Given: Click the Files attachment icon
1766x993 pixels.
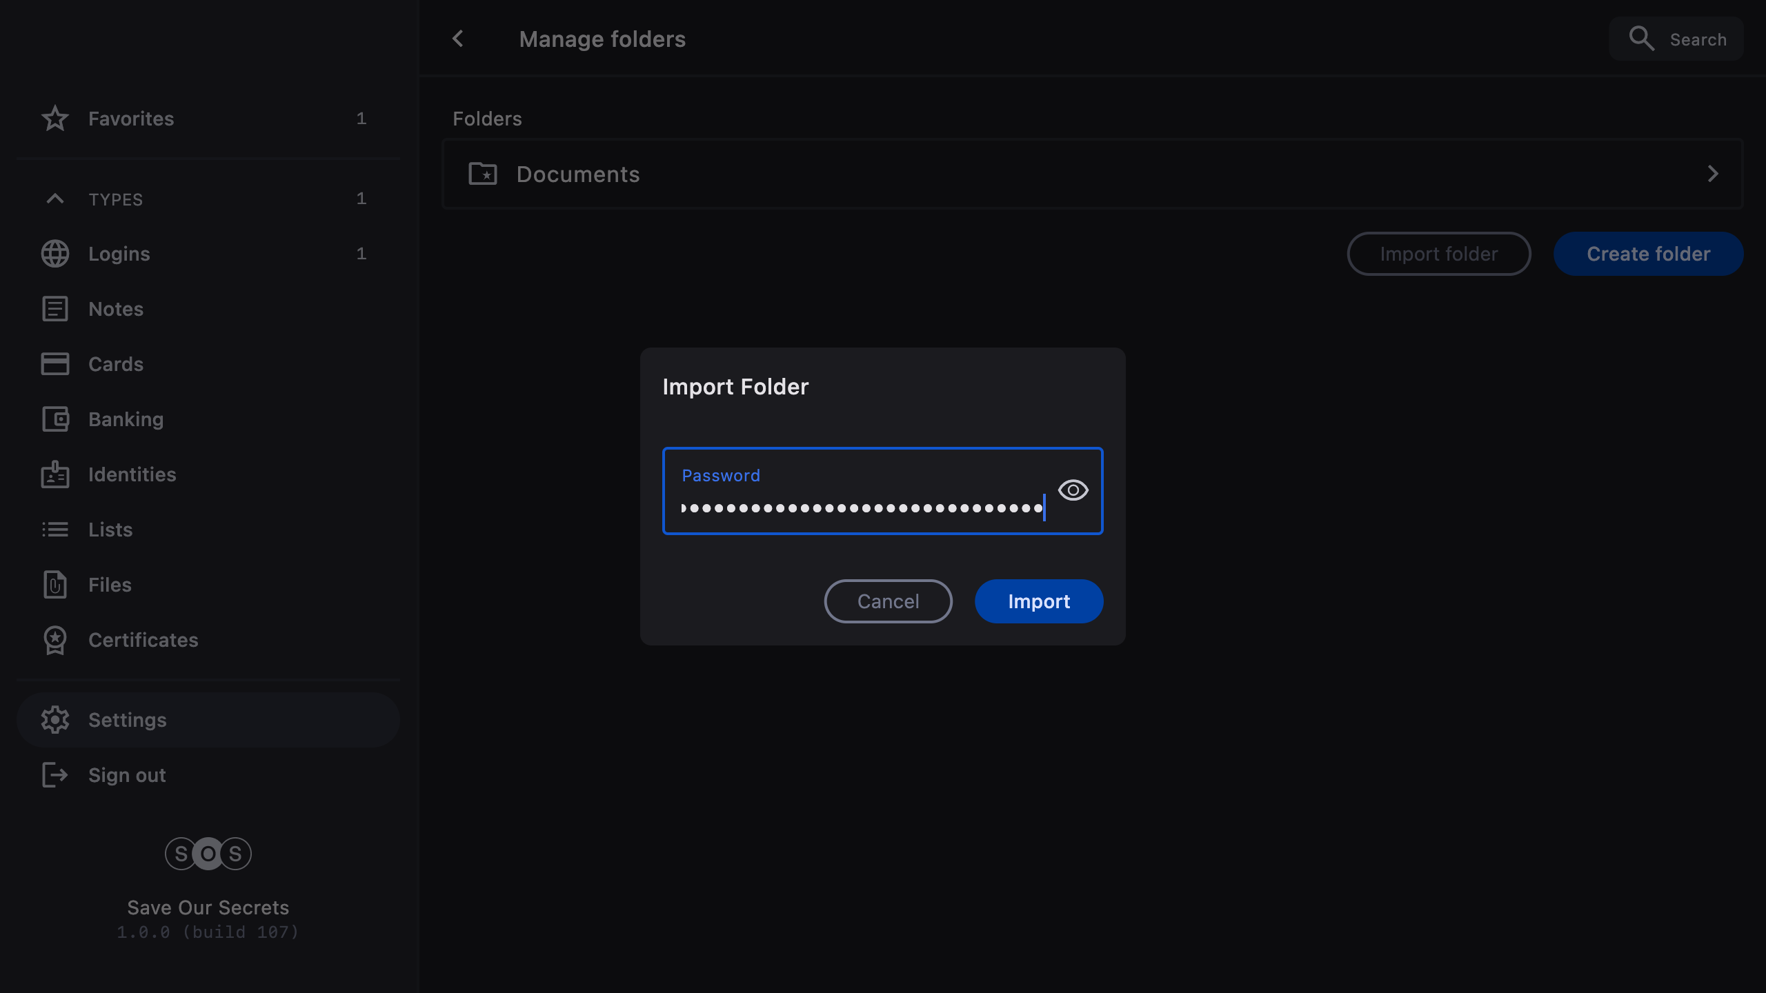Looking at the screenshot, I should pyautogui.click(x=55, y=585).
